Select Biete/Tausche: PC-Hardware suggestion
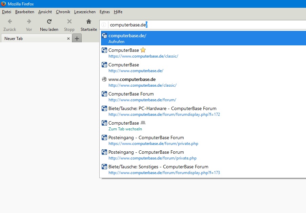Image resolution: width=306 pixels, height=213 pixels. pyautogui.click(x=162, y=108)
